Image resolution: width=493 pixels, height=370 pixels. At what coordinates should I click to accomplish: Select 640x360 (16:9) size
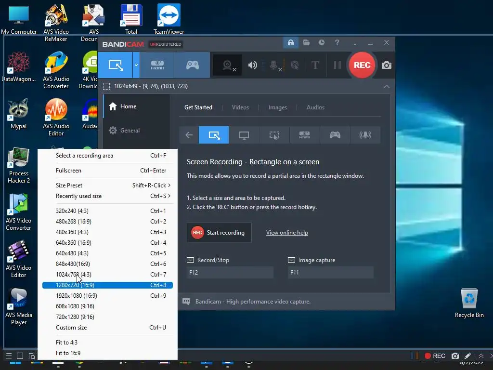pyautogui.click(x=107, y=243)
